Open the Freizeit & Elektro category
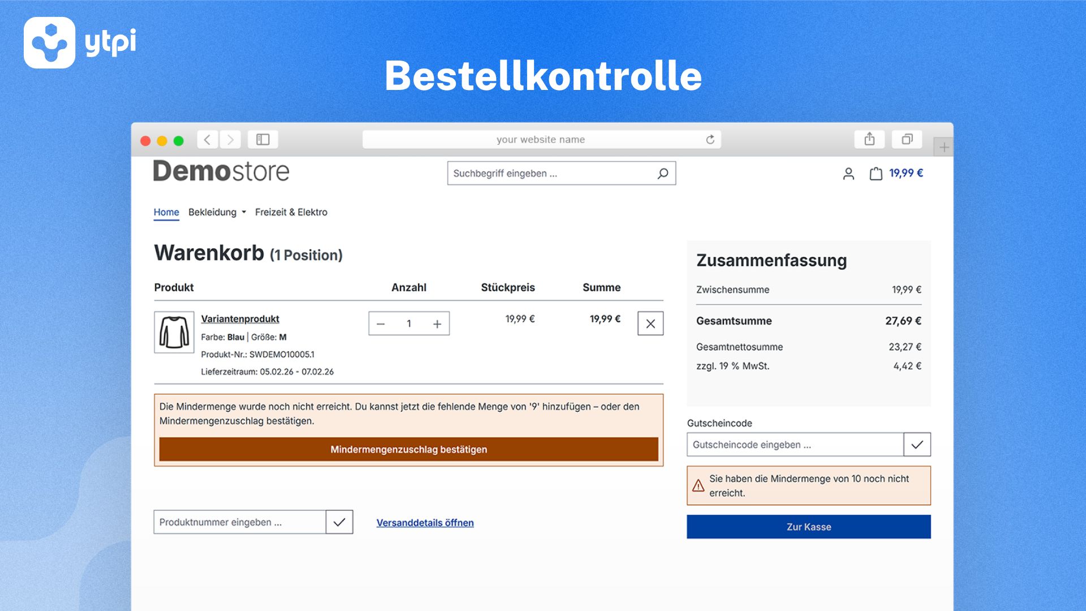 [291, 212]
